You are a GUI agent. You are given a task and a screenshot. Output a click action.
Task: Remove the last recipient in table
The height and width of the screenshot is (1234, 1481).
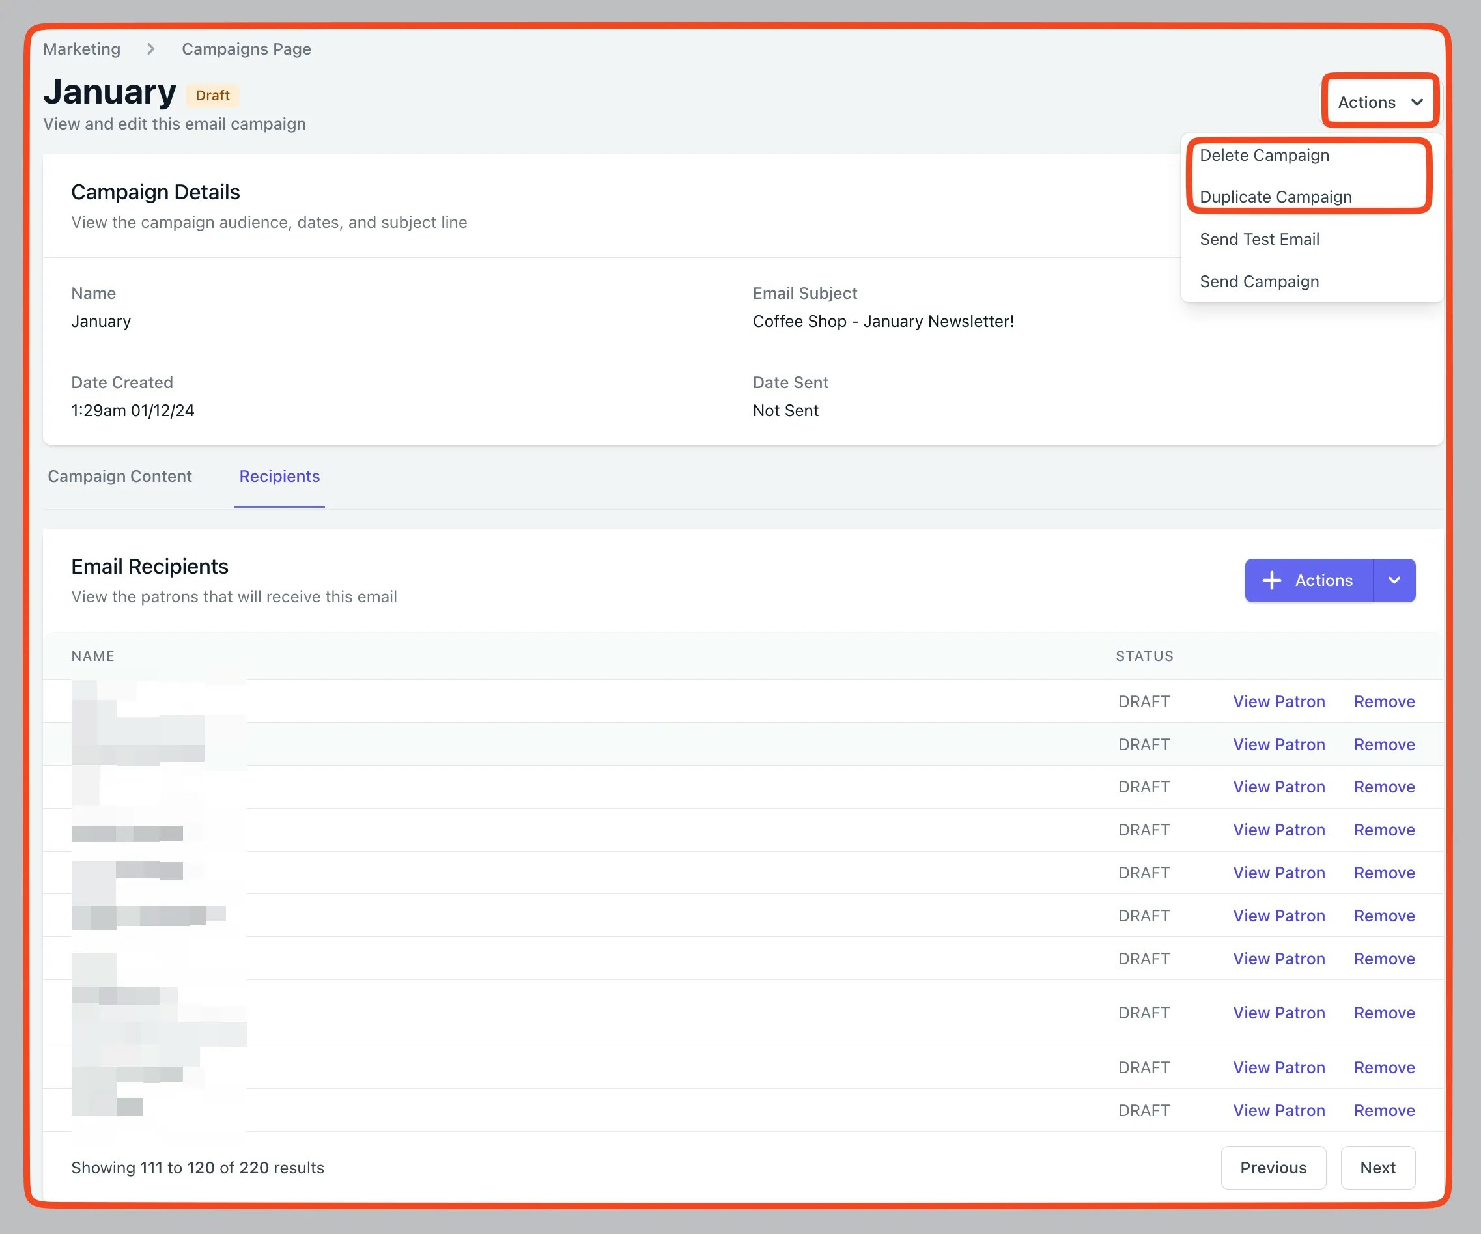pyautogui.click(x=1384, y=1111)
